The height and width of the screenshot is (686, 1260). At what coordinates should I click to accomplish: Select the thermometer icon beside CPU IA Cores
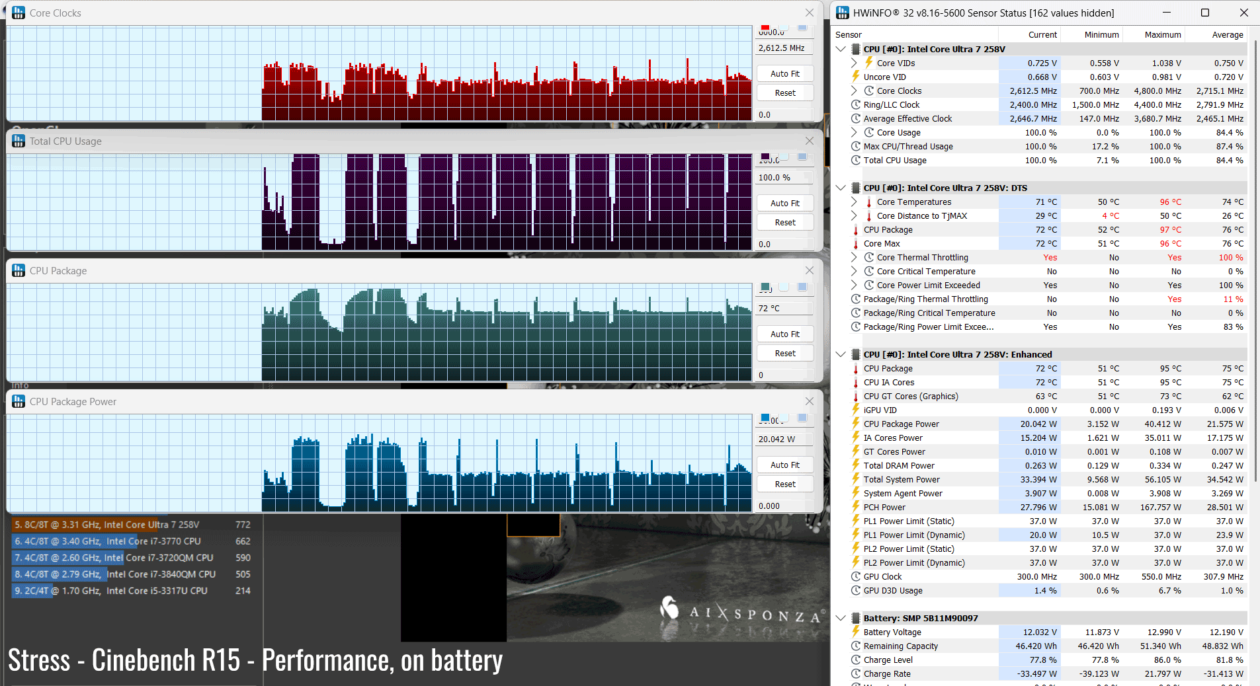(x=856, y=383)
